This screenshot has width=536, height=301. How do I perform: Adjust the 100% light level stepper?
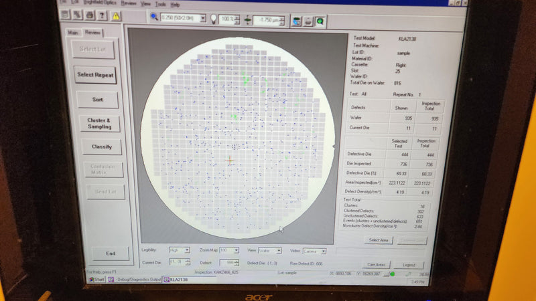pos(237,19)
